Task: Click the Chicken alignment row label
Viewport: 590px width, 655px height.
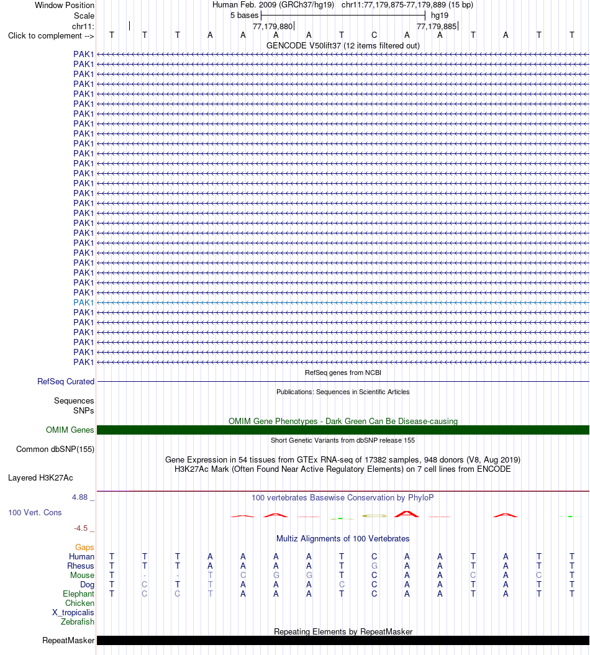Action: pos(80,603)
